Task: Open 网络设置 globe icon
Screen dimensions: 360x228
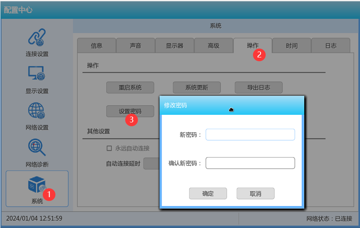Action: (x=37, y=111)
